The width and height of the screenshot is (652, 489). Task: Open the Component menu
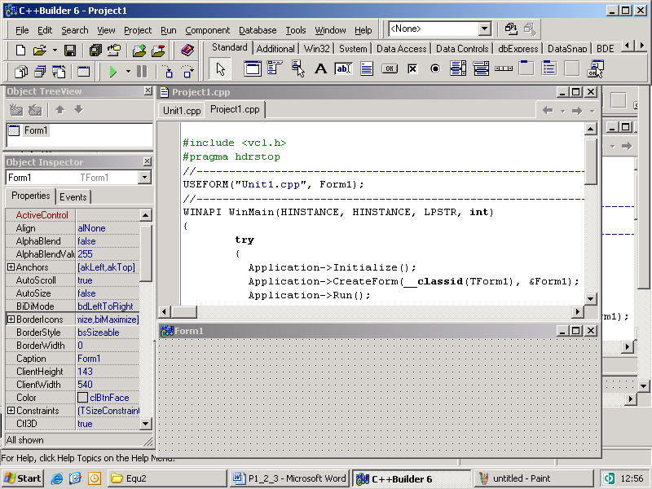pos(208,30)
